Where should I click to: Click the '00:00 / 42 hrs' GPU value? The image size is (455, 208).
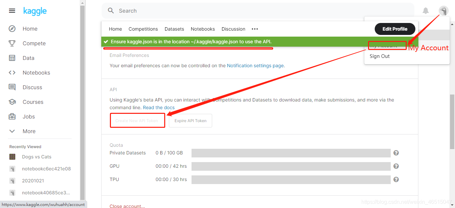pyautogui.click(x=171, y=166)
